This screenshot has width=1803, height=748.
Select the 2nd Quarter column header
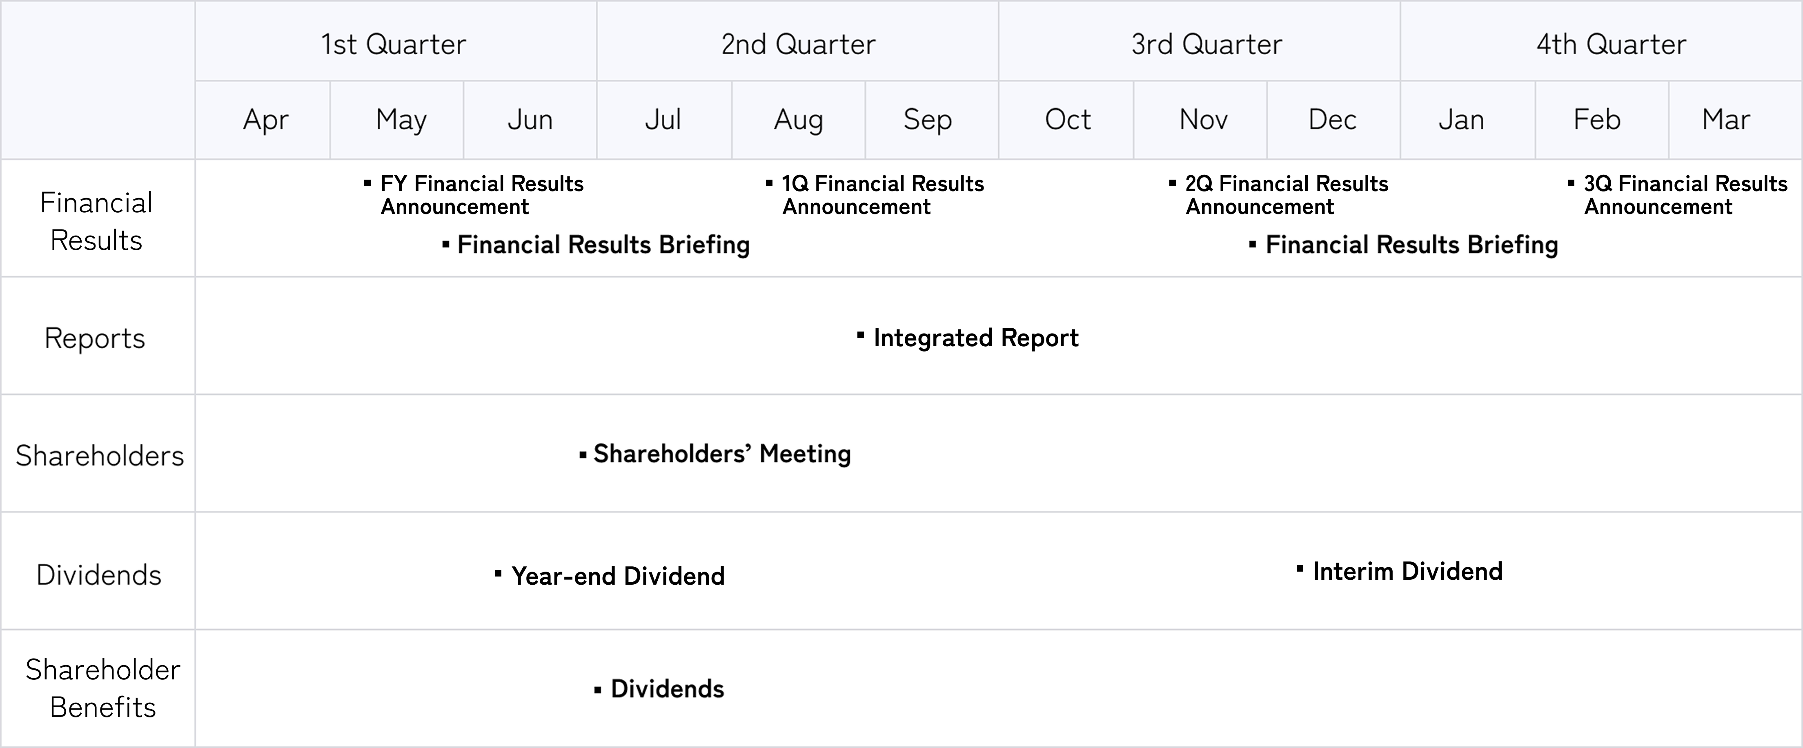(x=798, y=44)
